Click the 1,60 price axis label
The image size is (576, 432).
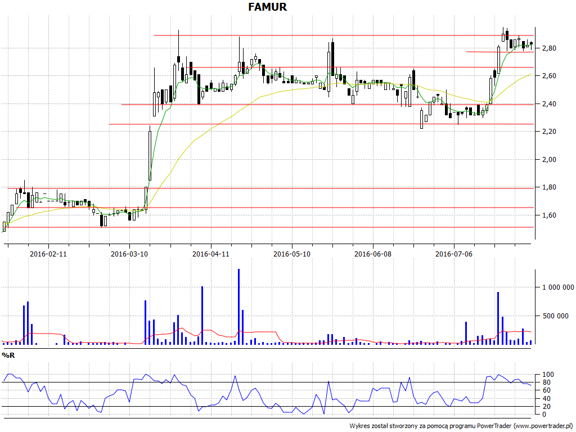[549, 215]
